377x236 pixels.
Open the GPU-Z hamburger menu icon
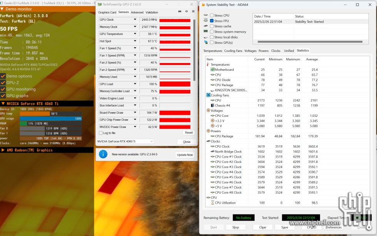pyautogui.click(x=193, y=11)
